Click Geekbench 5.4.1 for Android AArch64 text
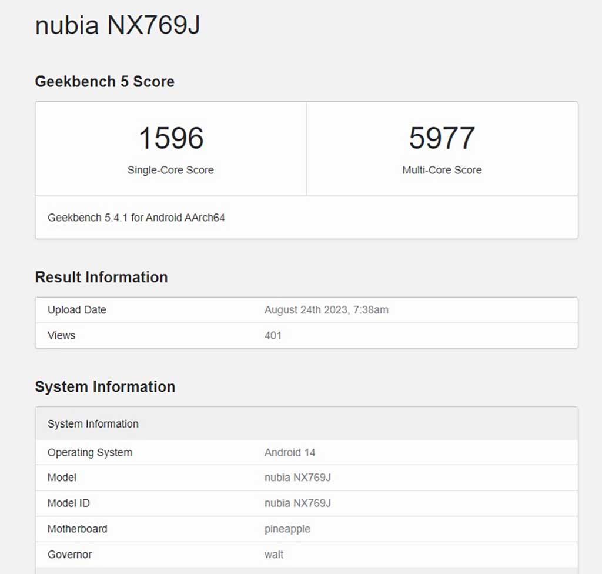This screenshot has height=574, width=602. 136,218
